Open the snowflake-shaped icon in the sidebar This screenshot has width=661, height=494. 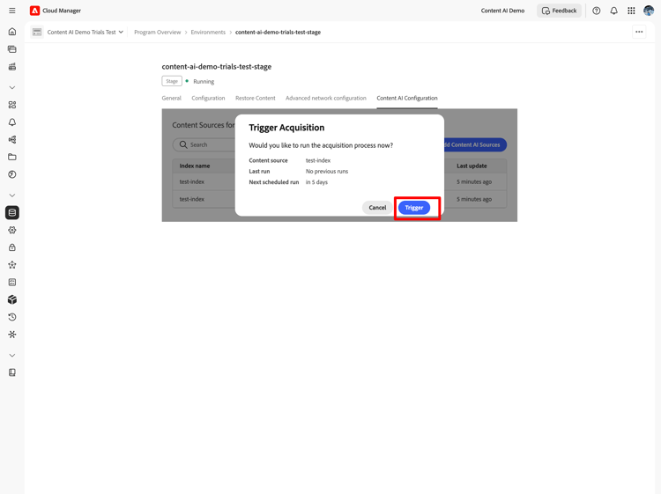coord(12,335)
